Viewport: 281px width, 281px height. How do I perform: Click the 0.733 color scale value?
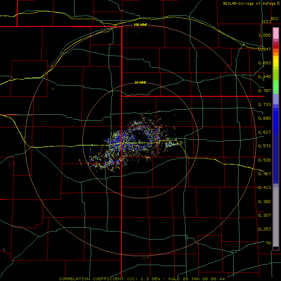[264, 105]
